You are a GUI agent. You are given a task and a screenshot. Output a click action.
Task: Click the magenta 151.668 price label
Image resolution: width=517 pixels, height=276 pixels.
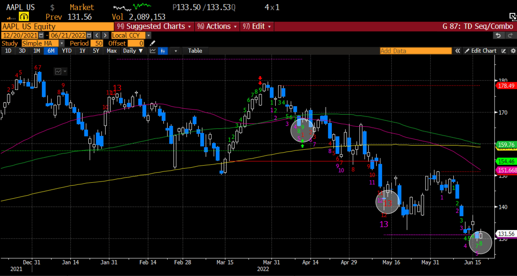coord(505,170)
